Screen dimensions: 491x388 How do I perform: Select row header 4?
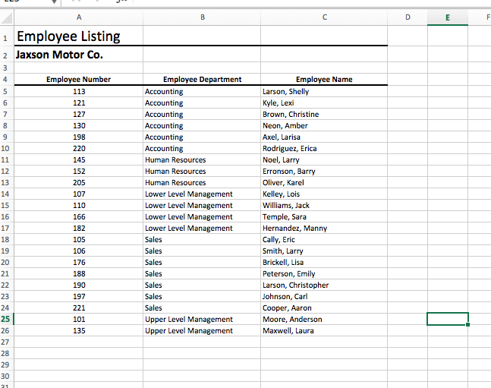[x=5, y=79]
